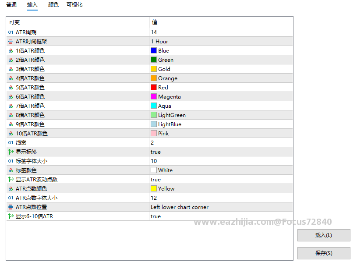357x269 pixels.
Task: Click the enum icon beside ATR时间框架
Action: (x=11, y=42)
